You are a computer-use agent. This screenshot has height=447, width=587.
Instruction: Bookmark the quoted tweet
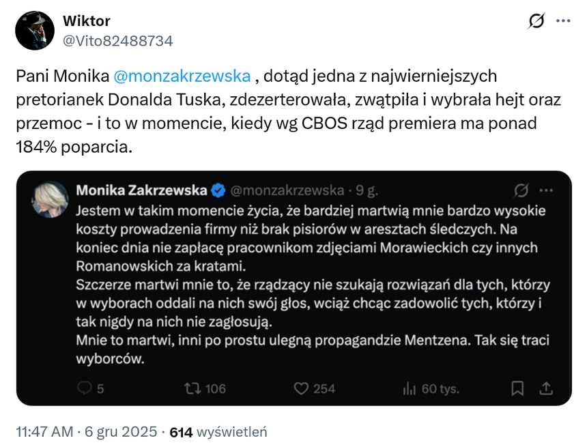(x=518, y=388)
